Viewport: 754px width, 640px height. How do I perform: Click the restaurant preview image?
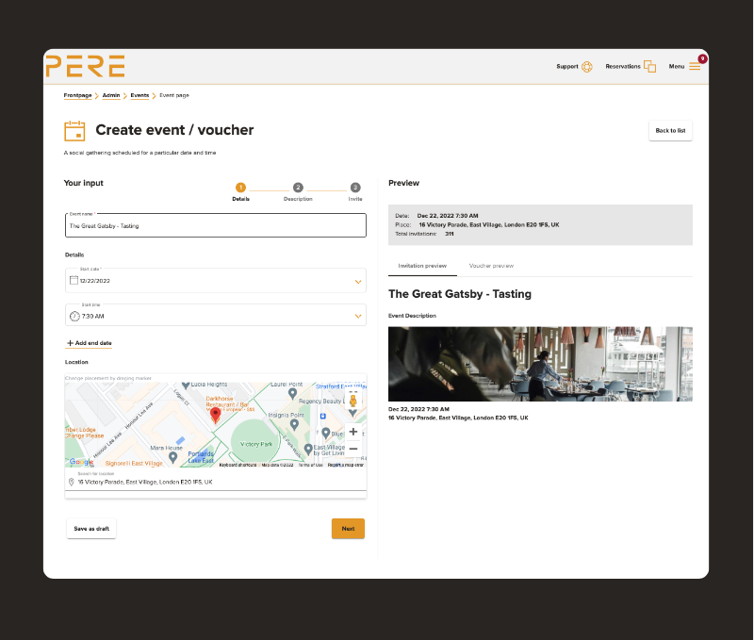540,364
